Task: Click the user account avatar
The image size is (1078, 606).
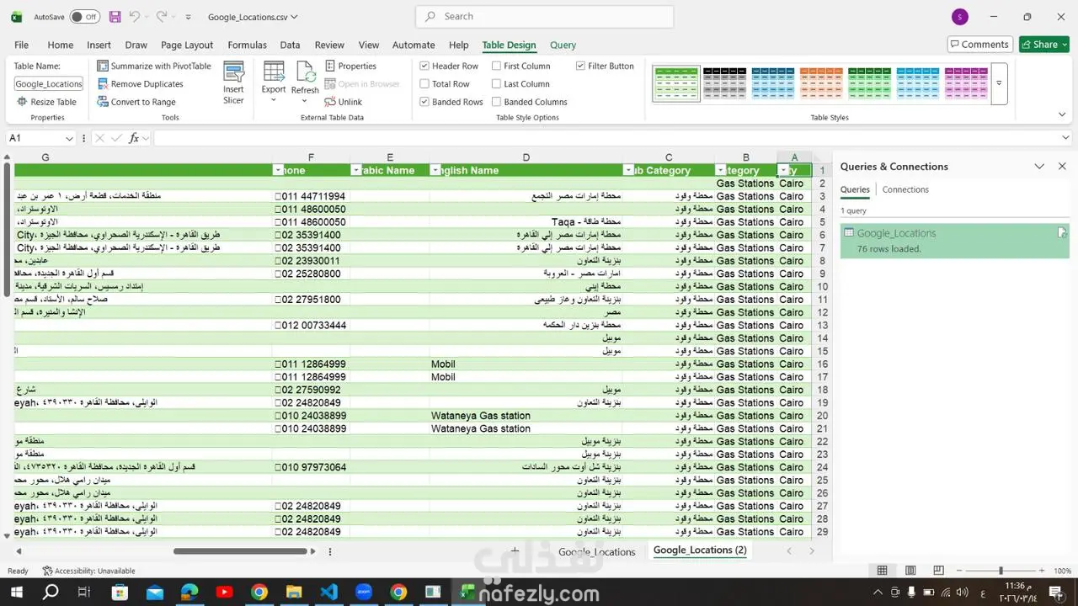Action: point(959,17)
